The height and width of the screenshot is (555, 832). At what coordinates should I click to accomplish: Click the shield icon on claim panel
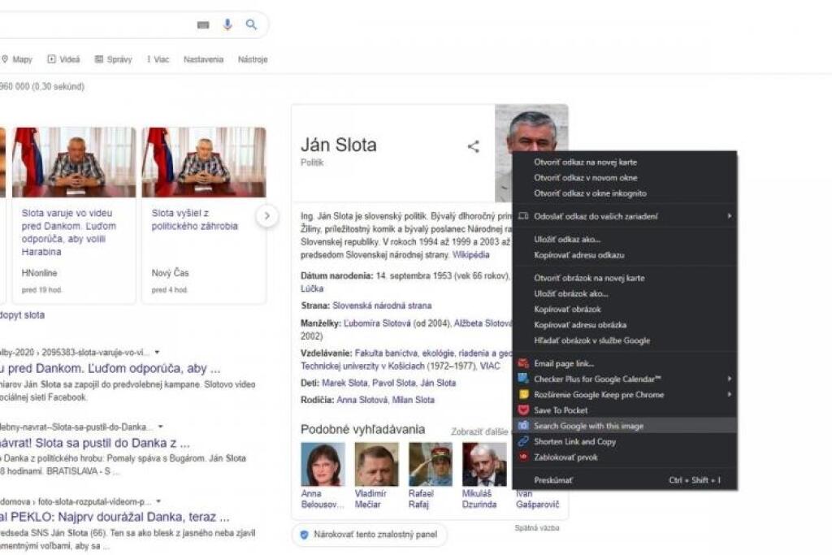304,535
